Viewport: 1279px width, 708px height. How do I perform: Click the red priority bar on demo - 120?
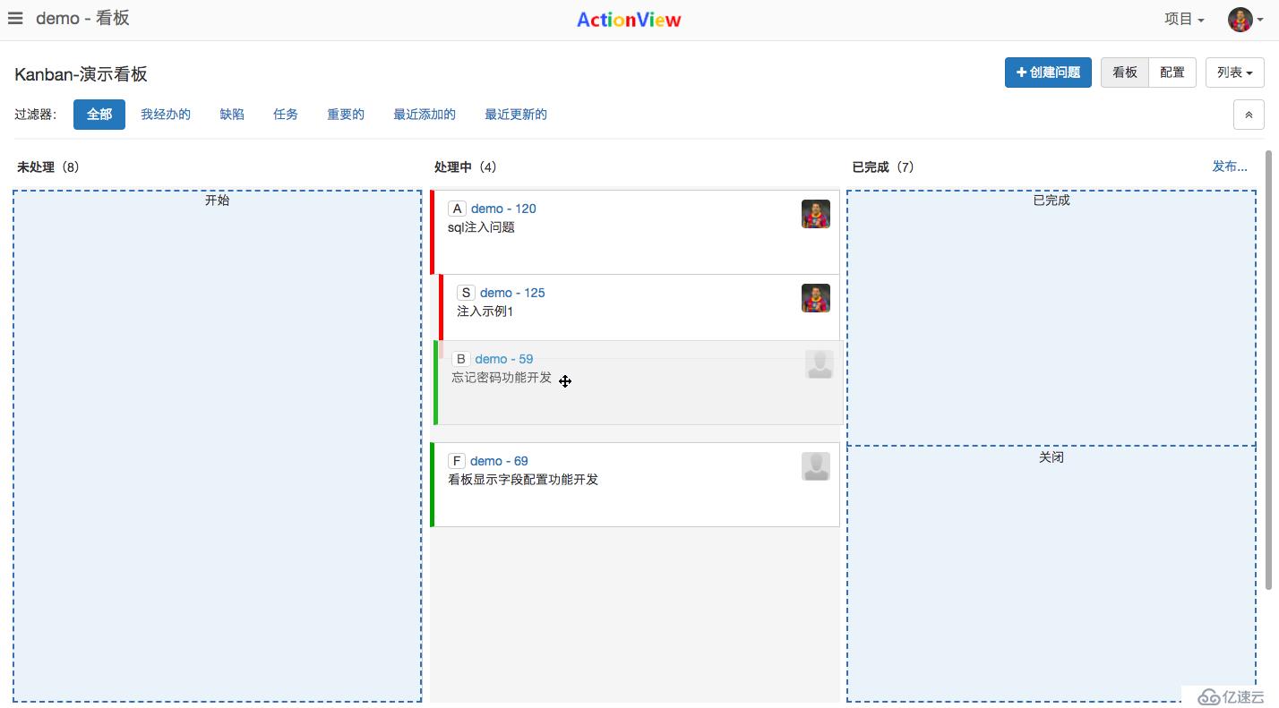pos(433,232)
